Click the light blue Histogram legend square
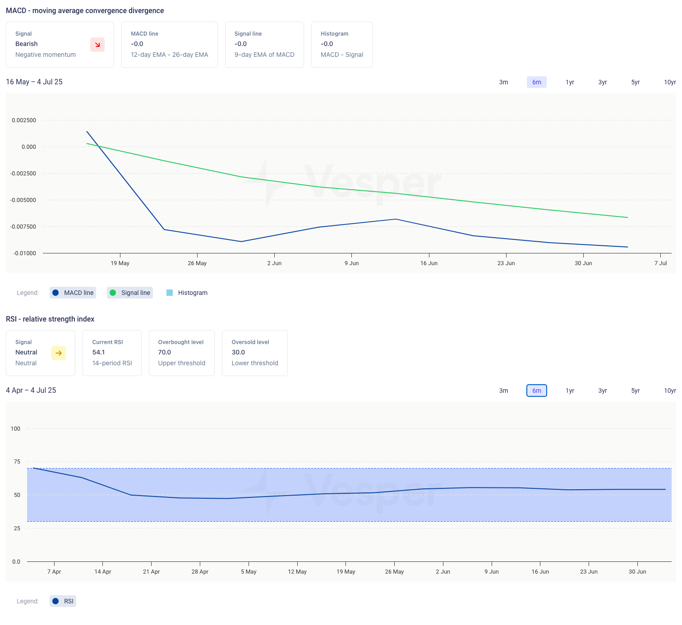Screen dimensions: 682x625 (170, 293)
